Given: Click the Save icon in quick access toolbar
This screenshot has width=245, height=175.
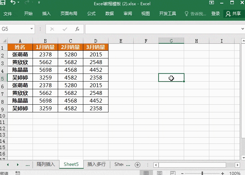Looking at the screenshot, I should 3,2.
